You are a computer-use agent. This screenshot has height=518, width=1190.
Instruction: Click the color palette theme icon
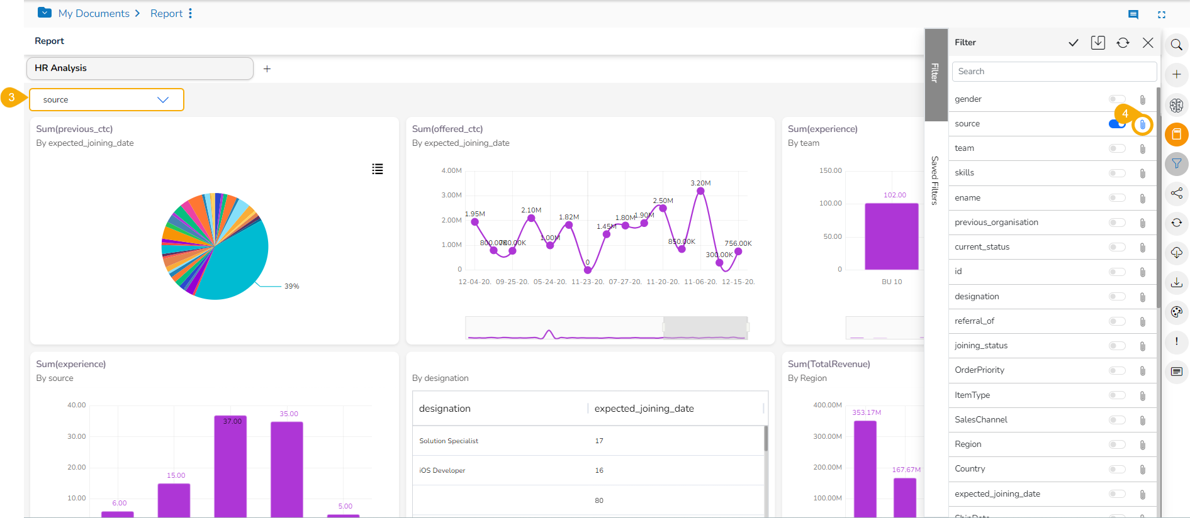[x=1176, y=312]
